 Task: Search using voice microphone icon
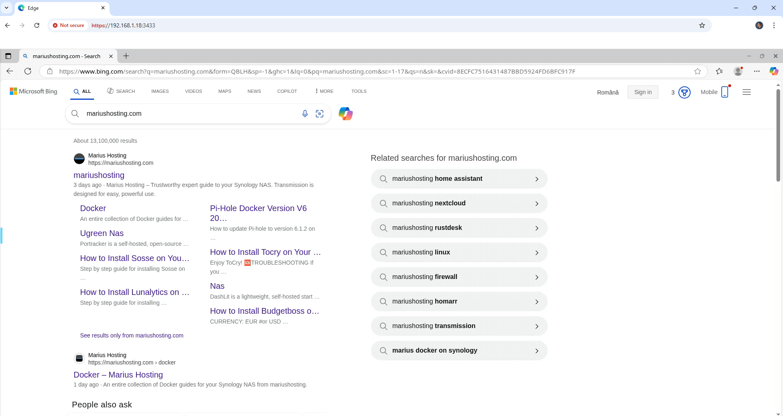[x=305, y=114]
